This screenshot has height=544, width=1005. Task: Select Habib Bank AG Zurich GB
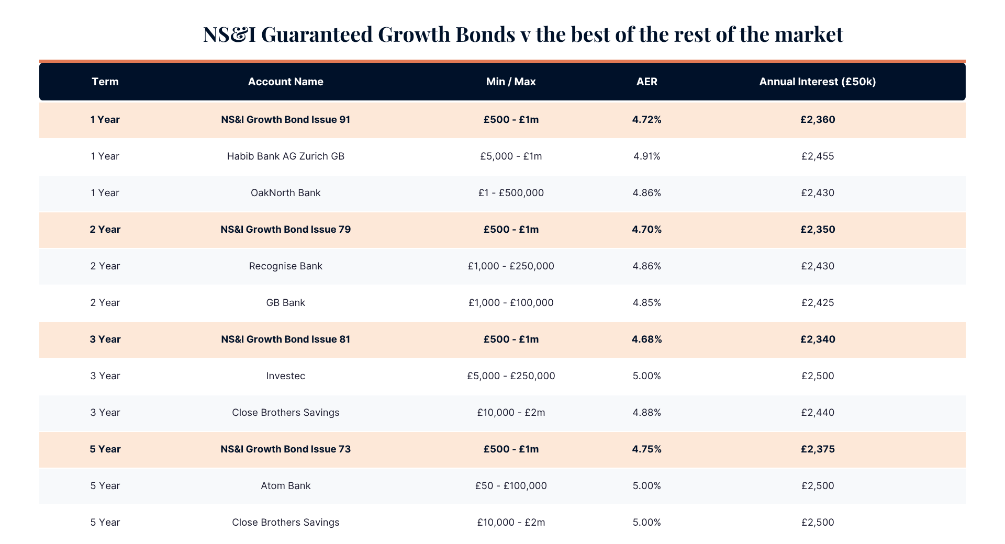pos(286,156)
